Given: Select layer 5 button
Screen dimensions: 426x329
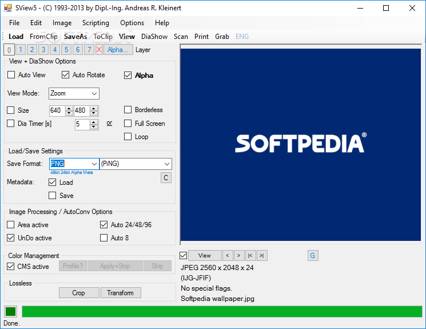Looking at the screenshot, I should click(66, 50).
